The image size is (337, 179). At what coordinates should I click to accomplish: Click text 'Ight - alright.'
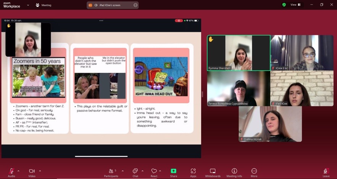146,108
